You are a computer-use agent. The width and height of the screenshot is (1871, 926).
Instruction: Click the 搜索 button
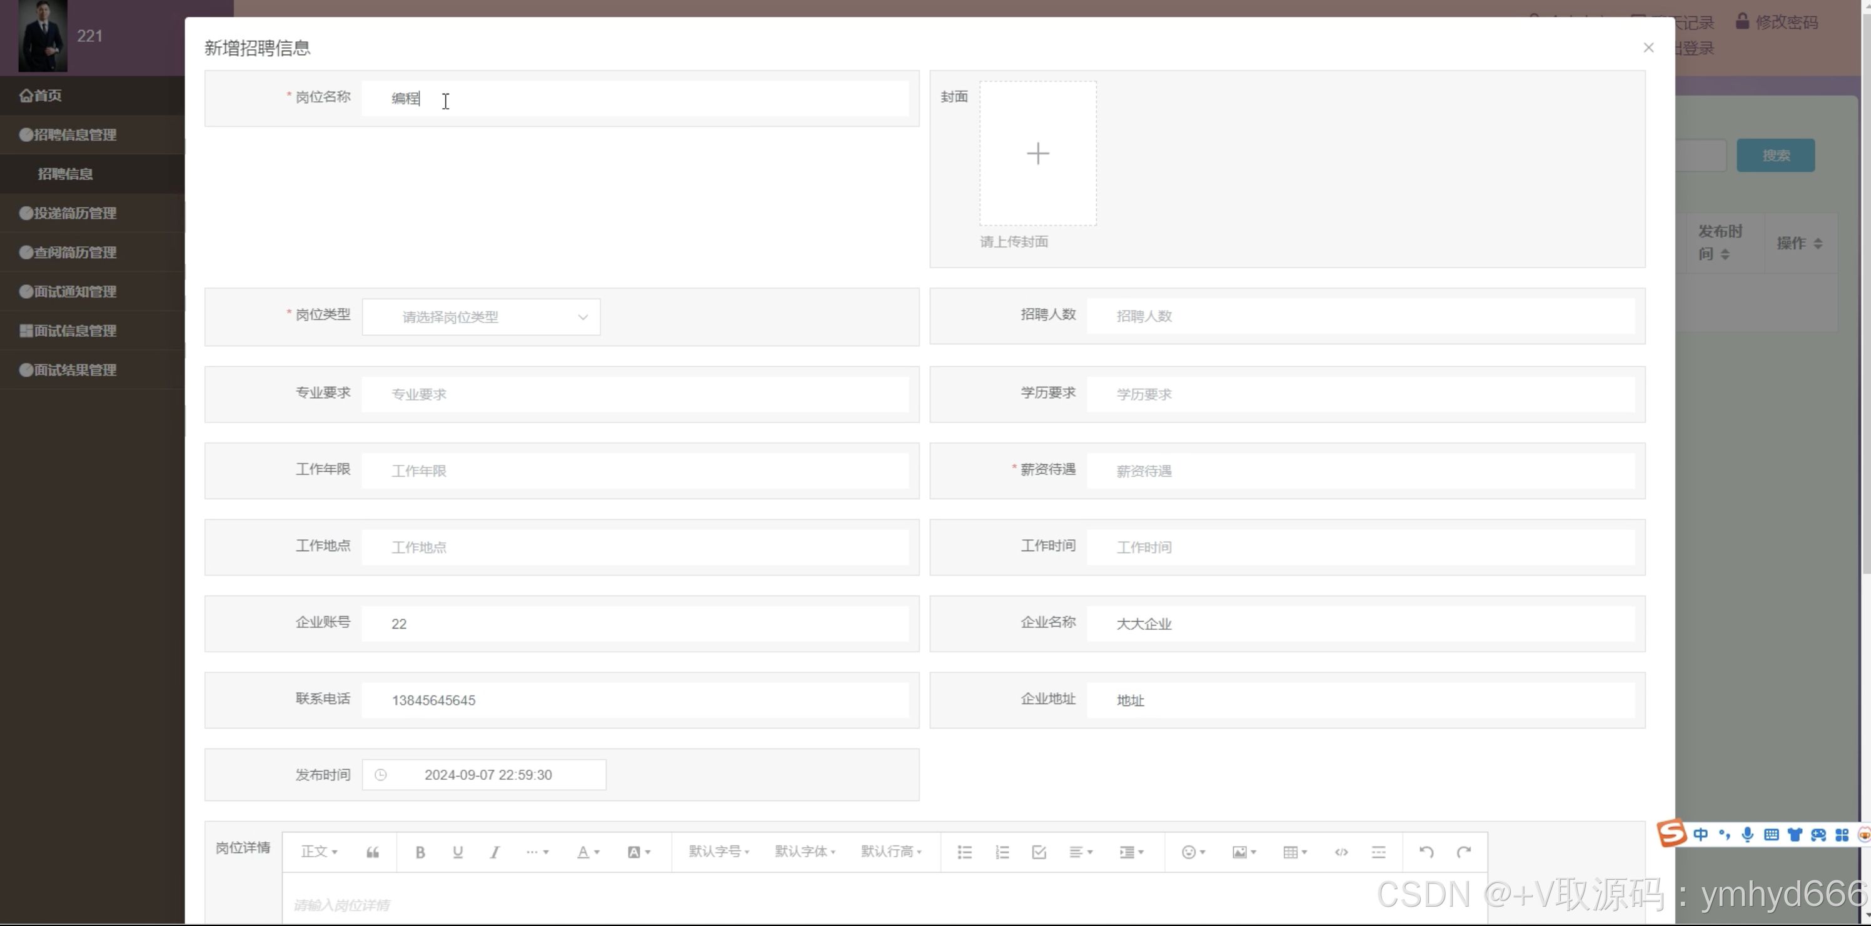[x=1775, y=156]
